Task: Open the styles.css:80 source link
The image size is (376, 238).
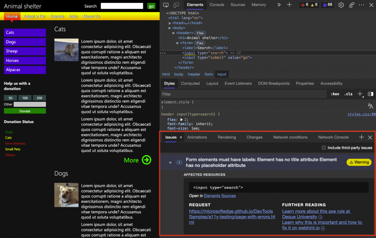Action: 362,114
